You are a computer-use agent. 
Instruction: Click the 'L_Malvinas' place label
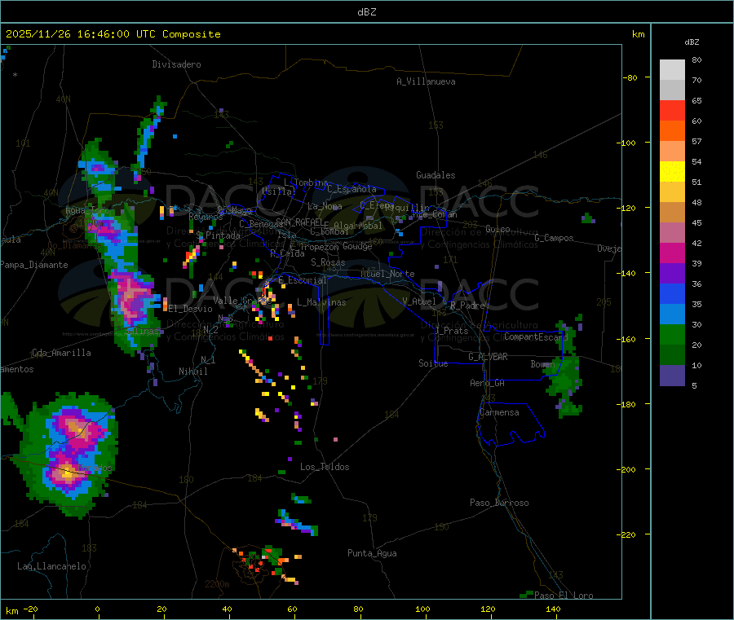(x=321, y=302)
